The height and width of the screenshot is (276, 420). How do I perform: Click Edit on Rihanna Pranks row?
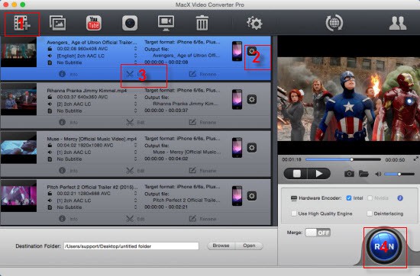click(x=135, y=122)
